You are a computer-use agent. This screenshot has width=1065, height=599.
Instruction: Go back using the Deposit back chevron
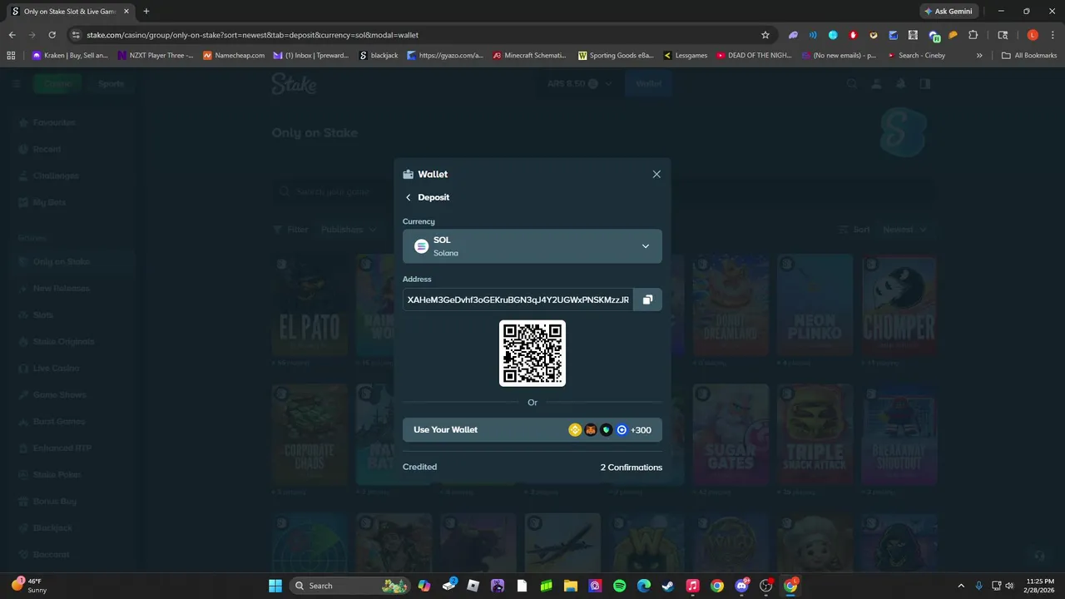pyautogui.click(x=409, y=197)
